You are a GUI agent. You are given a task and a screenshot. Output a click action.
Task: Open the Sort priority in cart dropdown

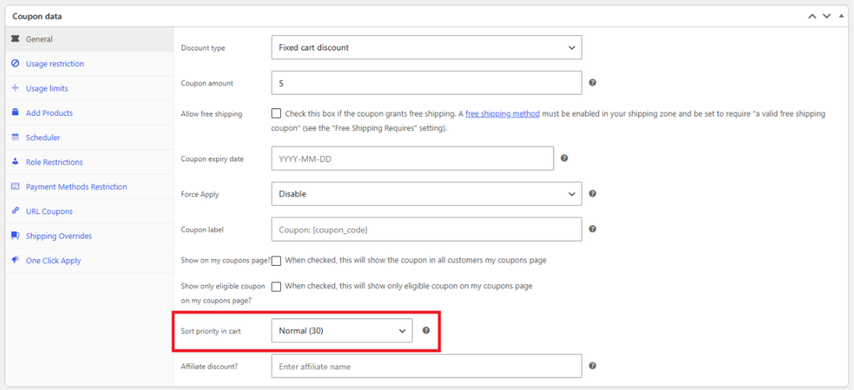coord(341,331)
